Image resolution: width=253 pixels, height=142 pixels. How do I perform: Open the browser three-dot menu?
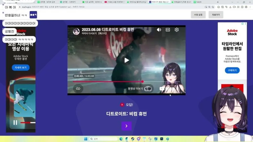tap(250, 7)
